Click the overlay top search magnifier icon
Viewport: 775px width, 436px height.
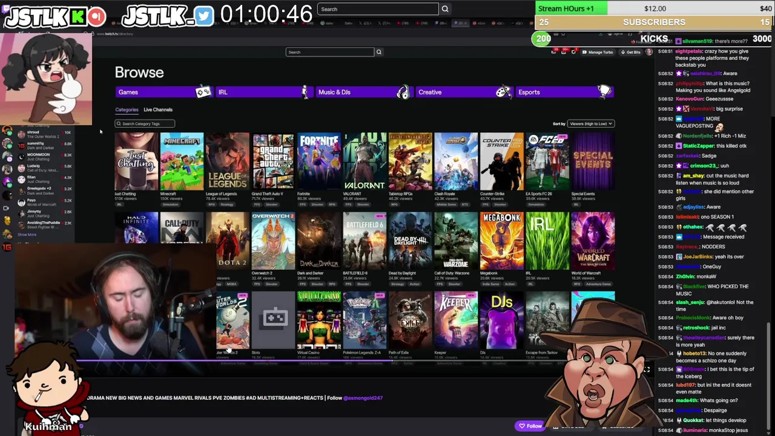point(445,9)
